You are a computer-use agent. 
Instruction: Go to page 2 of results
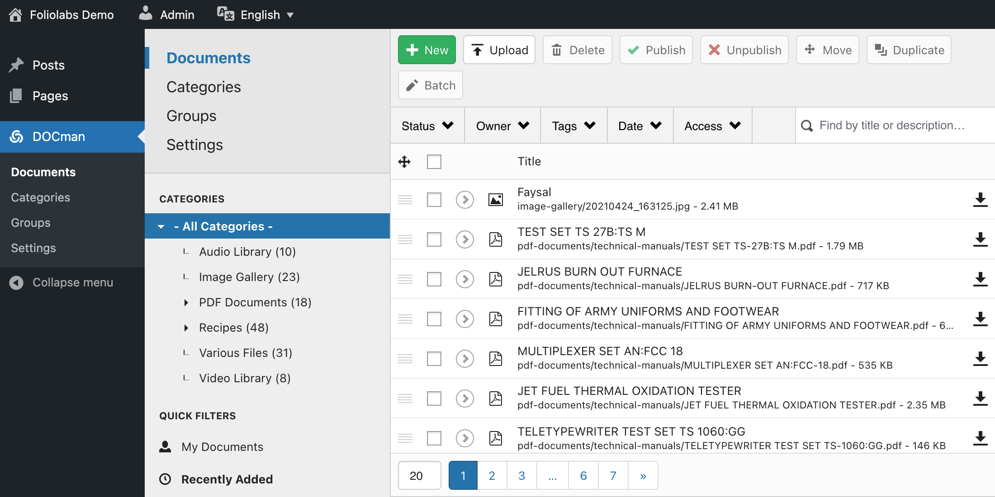[x=492, y=475]
